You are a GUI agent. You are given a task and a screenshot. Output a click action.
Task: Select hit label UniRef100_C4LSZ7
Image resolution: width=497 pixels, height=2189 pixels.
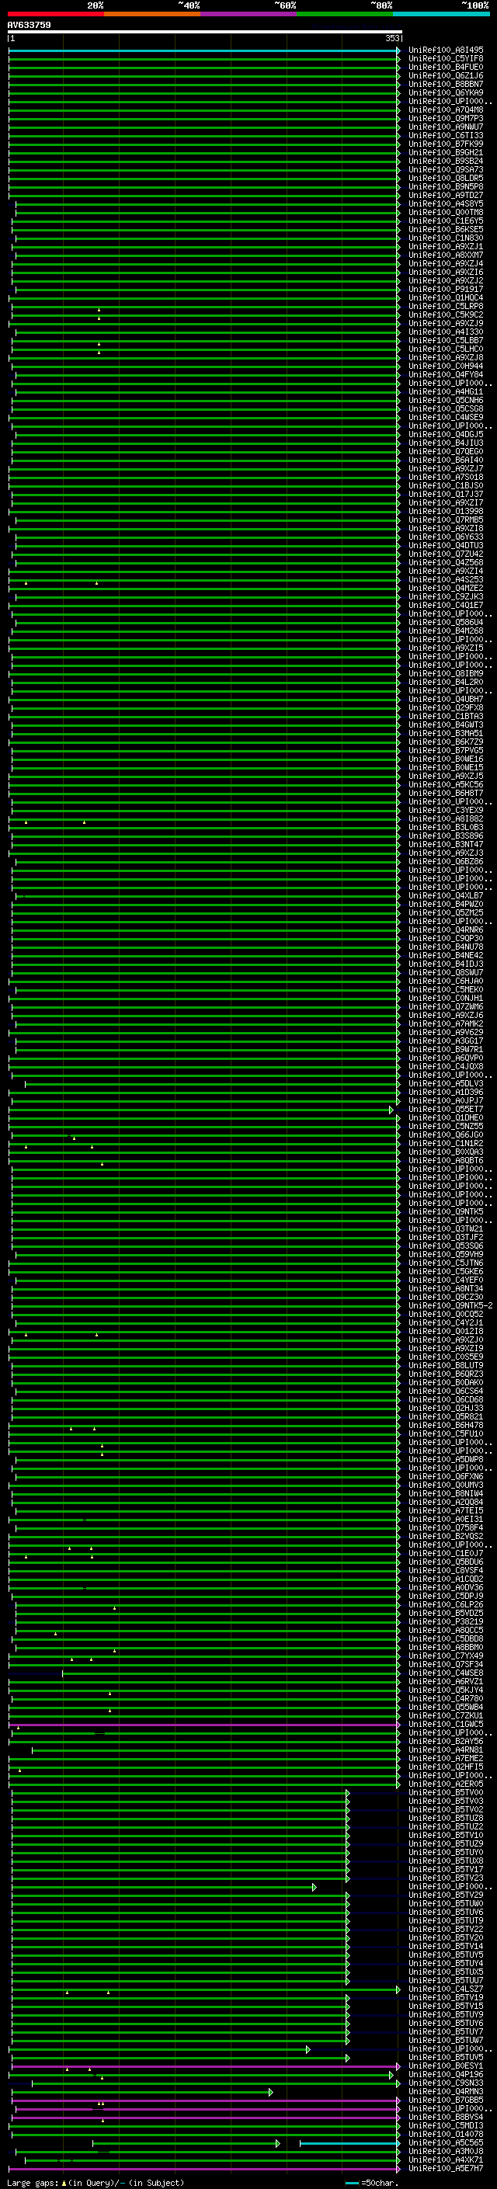pyautogui.click(x=446, y=1989)
